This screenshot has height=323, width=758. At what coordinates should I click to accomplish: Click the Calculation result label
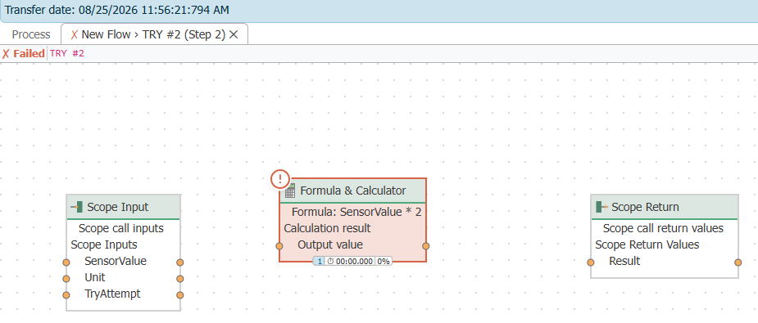tap(327, 228)
